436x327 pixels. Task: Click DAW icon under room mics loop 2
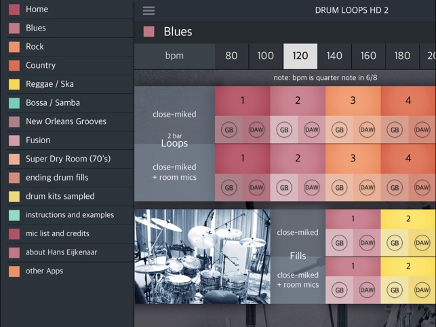click(x=312, y=187)
